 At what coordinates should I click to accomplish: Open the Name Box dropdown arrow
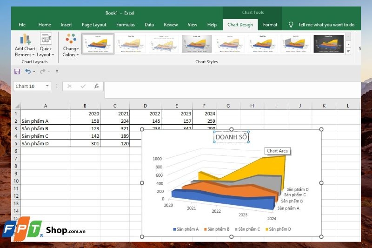47,86
